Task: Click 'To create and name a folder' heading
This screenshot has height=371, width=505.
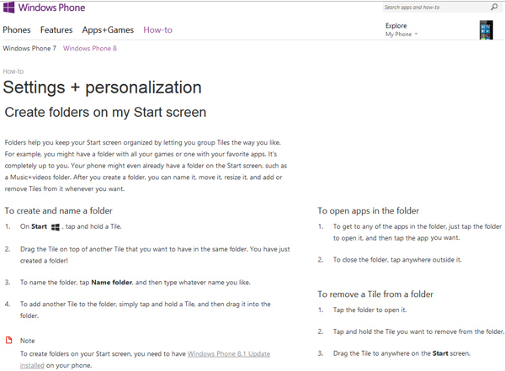Action: point(58,210)
